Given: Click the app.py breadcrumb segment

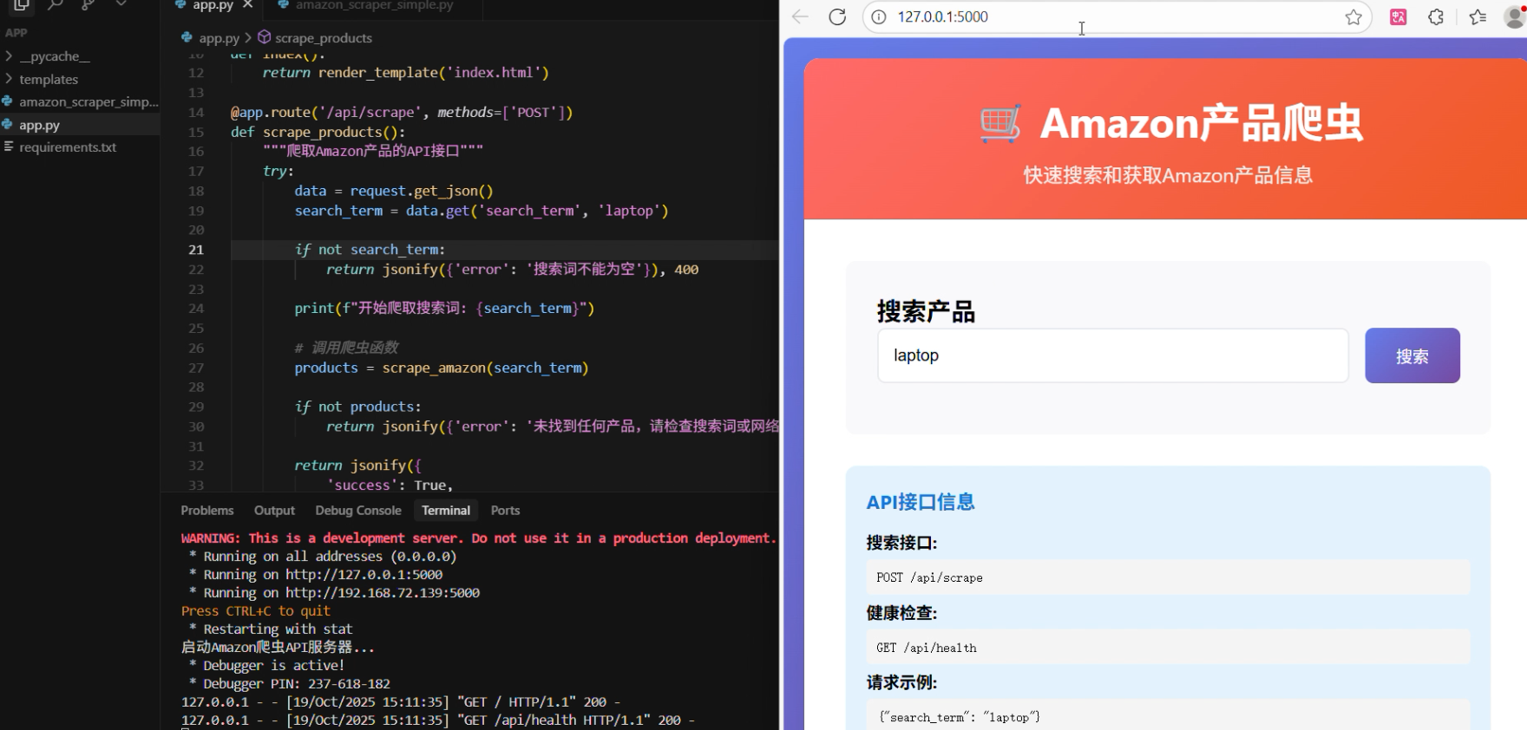Looking at the screenshot, I should click(219, 38).
